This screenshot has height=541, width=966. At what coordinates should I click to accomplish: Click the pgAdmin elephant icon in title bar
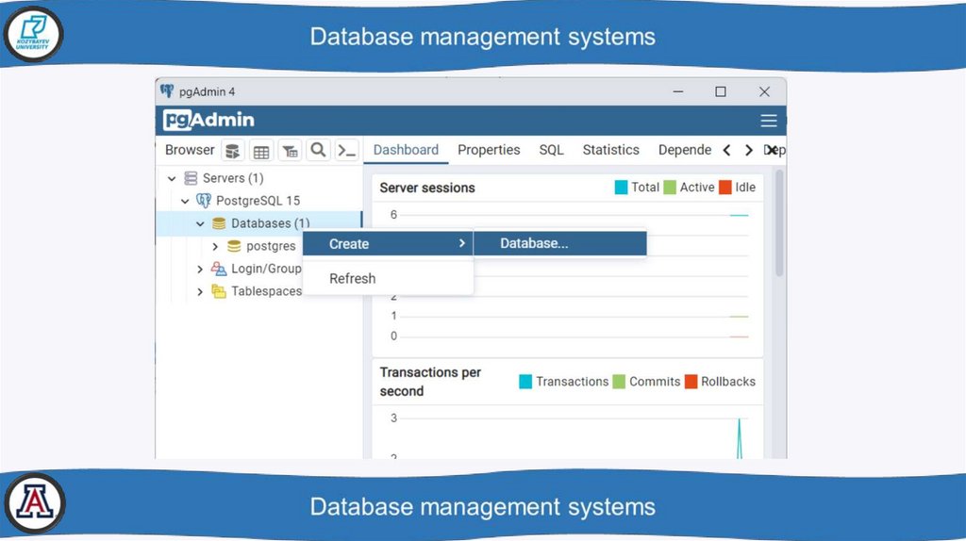pos(167,91)
